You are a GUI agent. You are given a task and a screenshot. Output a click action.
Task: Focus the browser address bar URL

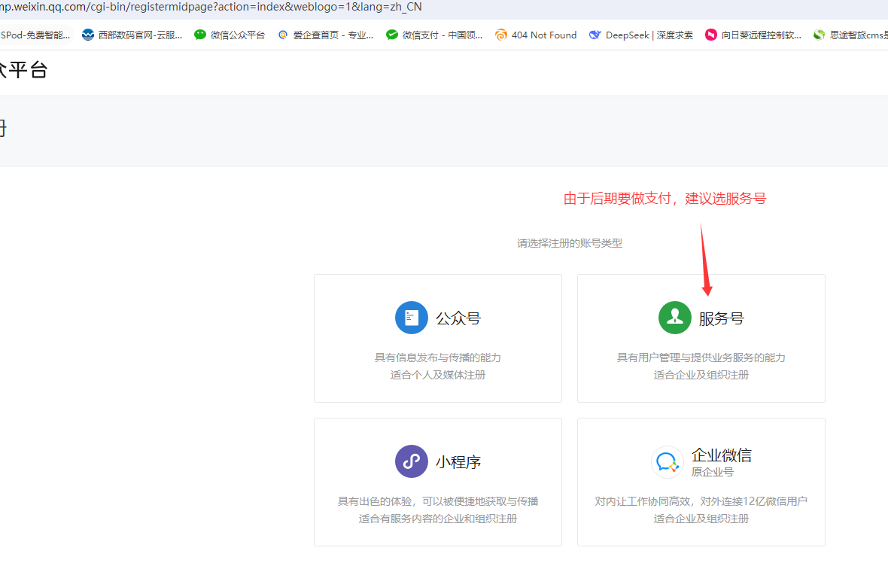211,7
